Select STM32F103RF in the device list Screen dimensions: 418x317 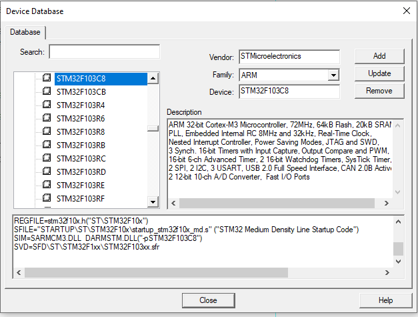81,198
